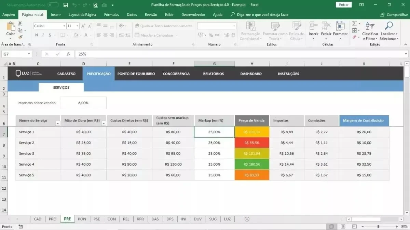The image size is (410, 230).
Task: Click the Entrar sign-in button
Action: click(344, 5)
